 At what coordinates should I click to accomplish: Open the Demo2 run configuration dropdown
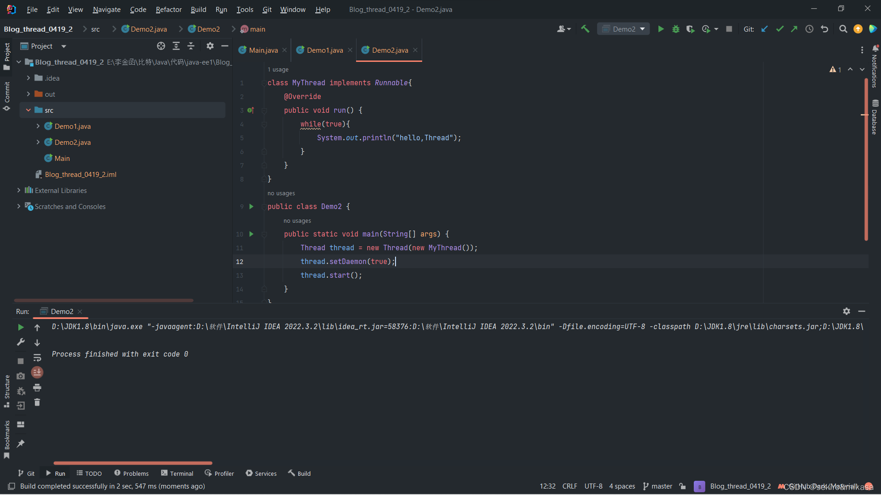tap(642, 28)
